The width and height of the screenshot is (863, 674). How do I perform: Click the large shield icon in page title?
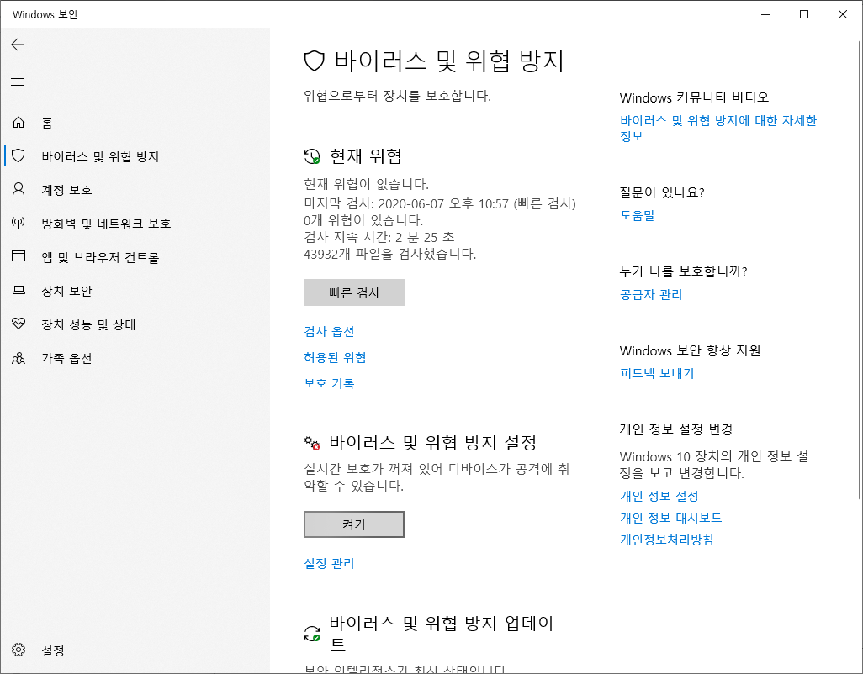point(315,61)
